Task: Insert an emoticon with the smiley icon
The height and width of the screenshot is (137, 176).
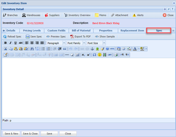Action: [99, 55]
